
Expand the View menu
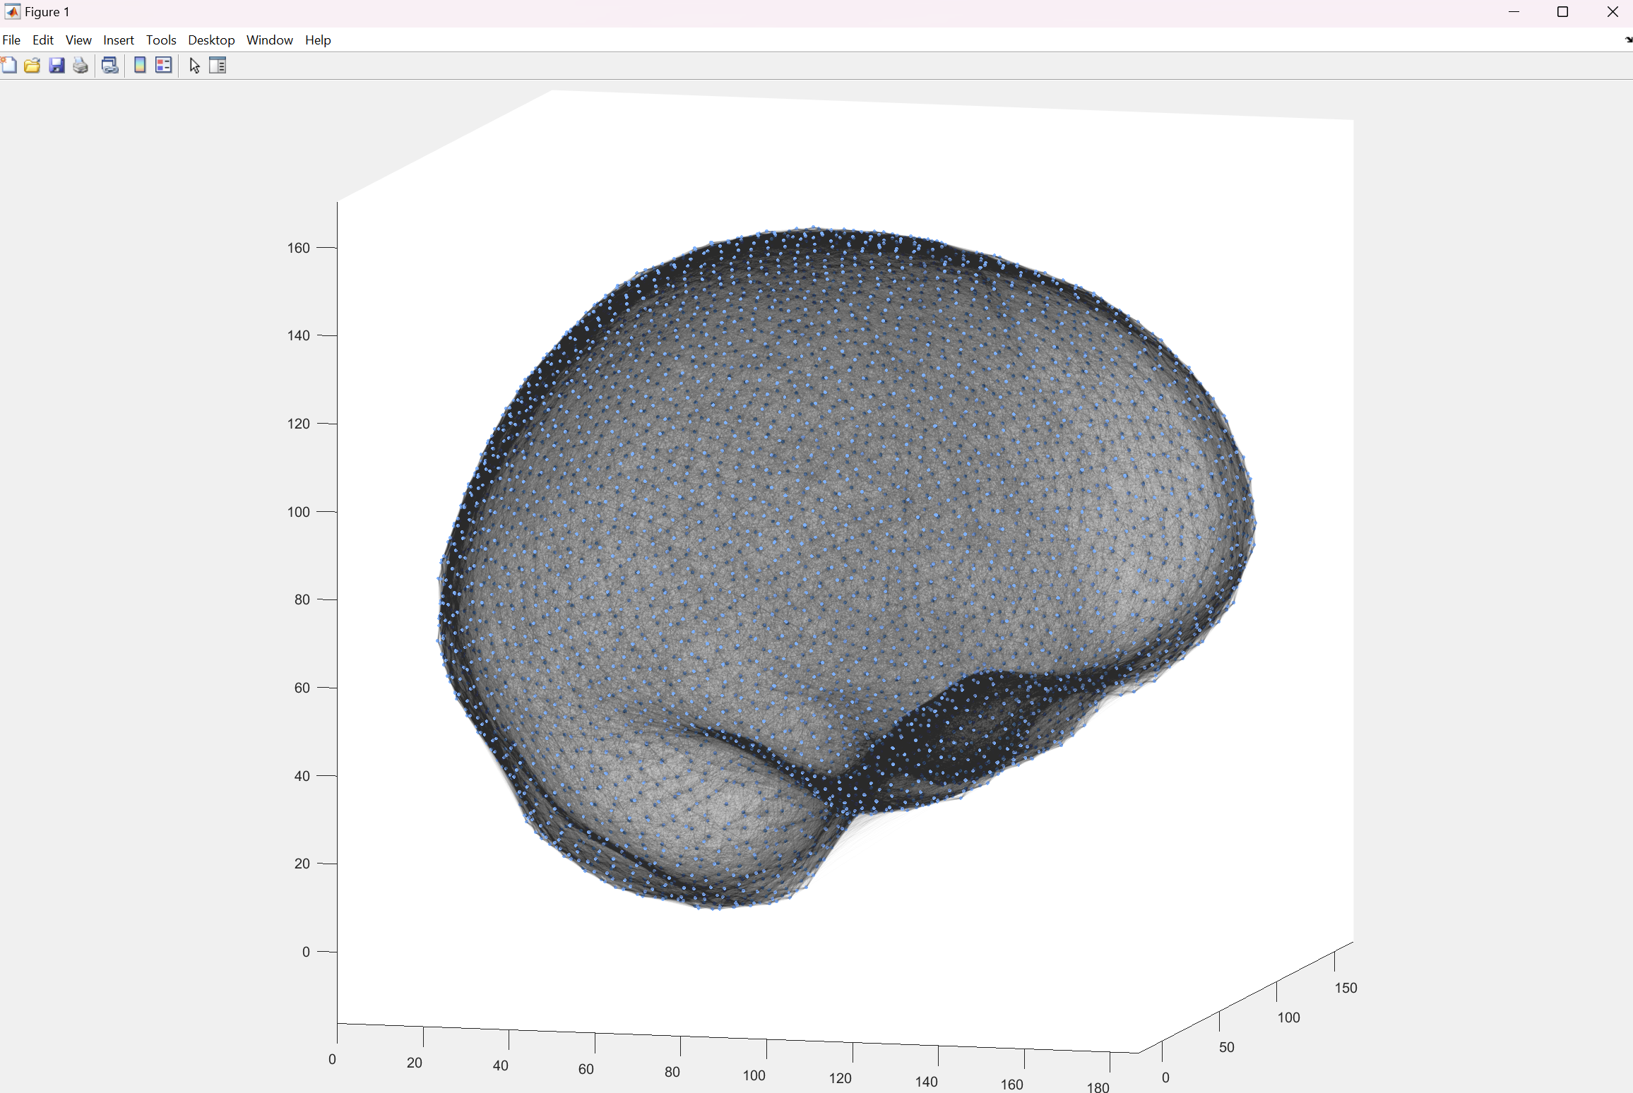click(x=78, y=40)
